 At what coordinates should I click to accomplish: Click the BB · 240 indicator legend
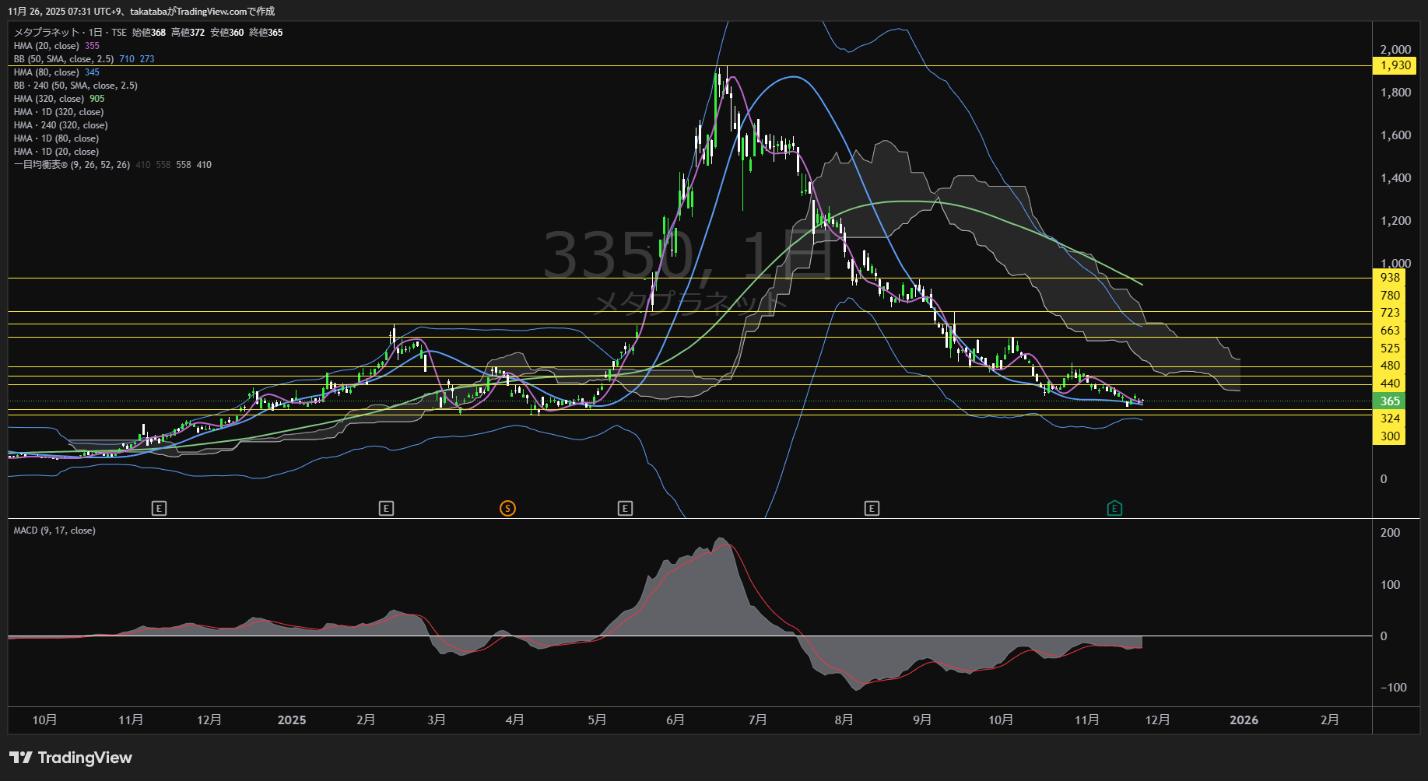75,86
